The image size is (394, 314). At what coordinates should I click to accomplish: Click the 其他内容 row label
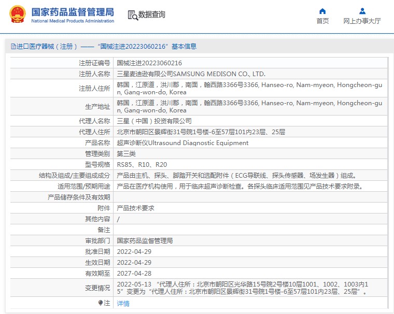coord(97,219)
